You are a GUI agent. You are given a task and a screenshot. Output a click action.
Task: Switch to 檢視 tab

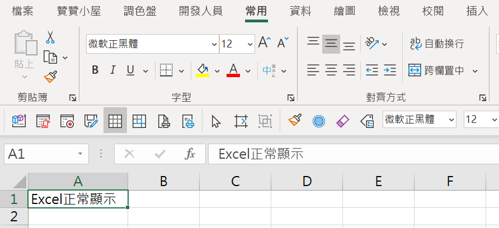[389, 11]
